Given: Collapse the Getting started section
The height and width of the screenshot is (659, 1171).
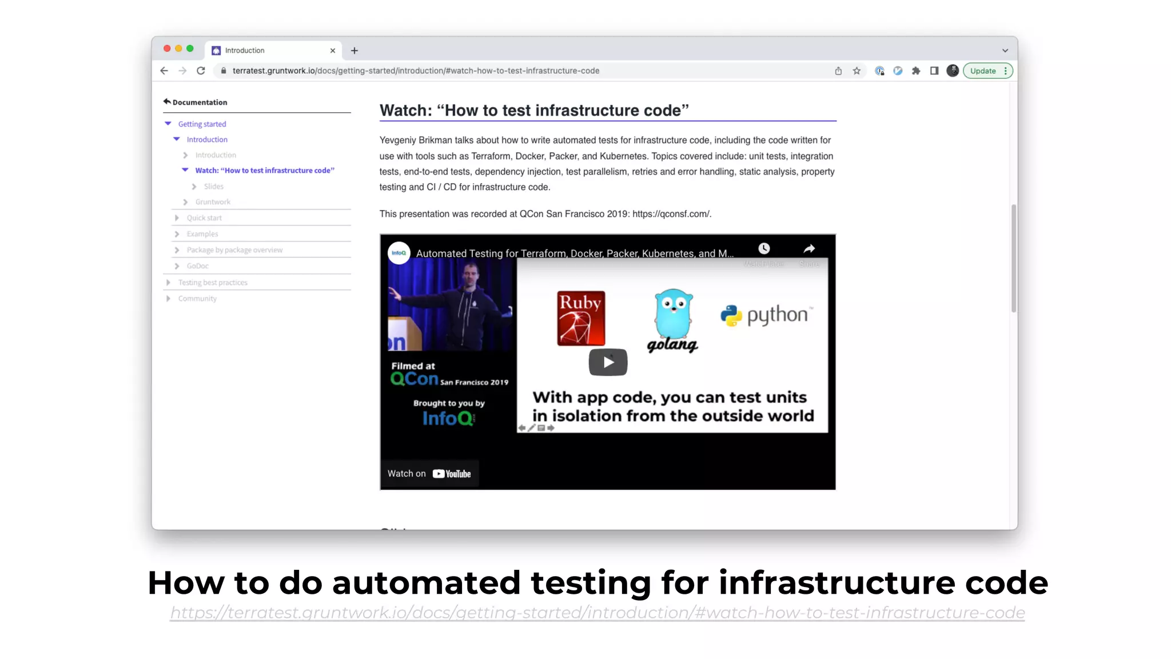Looking at the screenshot, I should coord(168,124).
